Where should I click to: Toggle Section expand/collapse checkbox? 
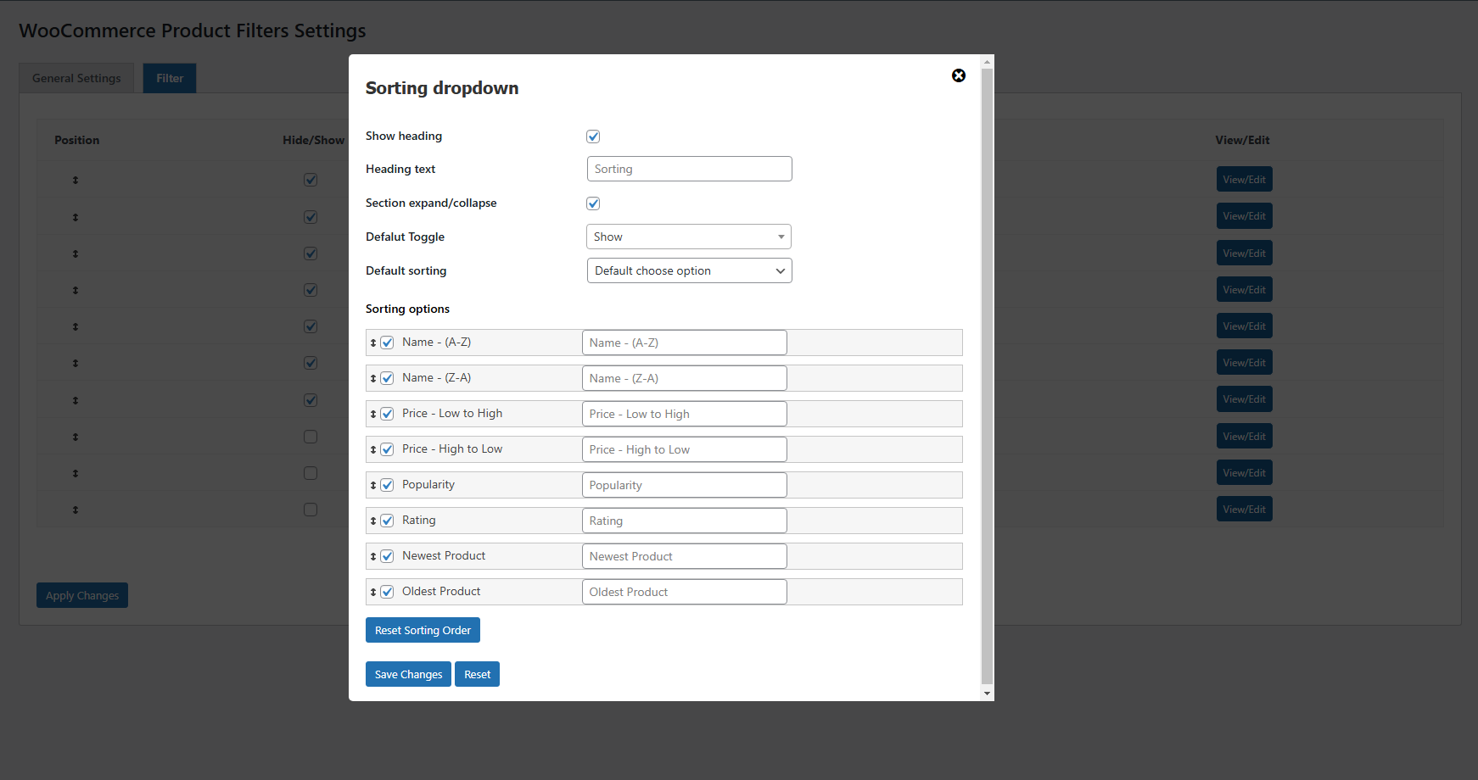(593, 203)
